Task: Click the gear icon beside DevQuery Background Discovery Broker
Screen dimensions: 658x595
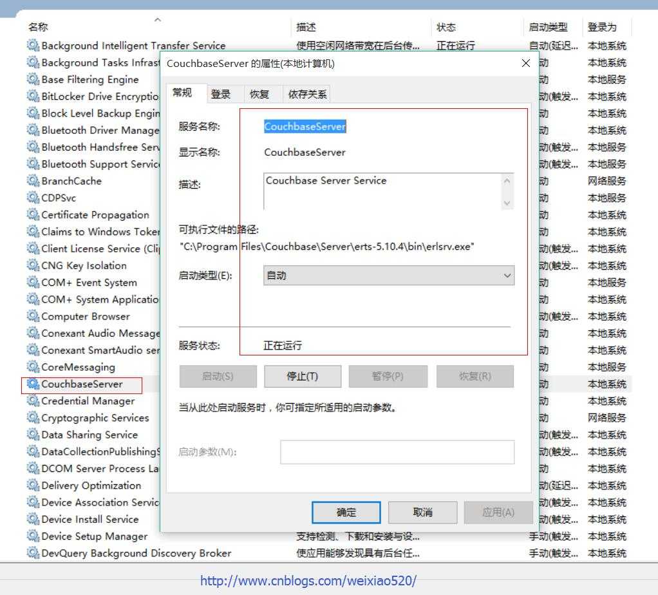Action: tap(33, 552)
